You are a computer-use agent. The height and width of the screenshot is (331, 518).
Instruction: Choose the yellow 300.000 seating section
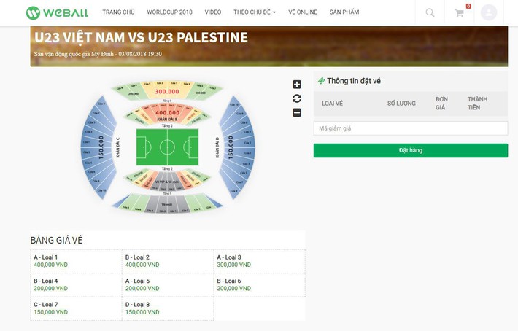coord(167,92)
